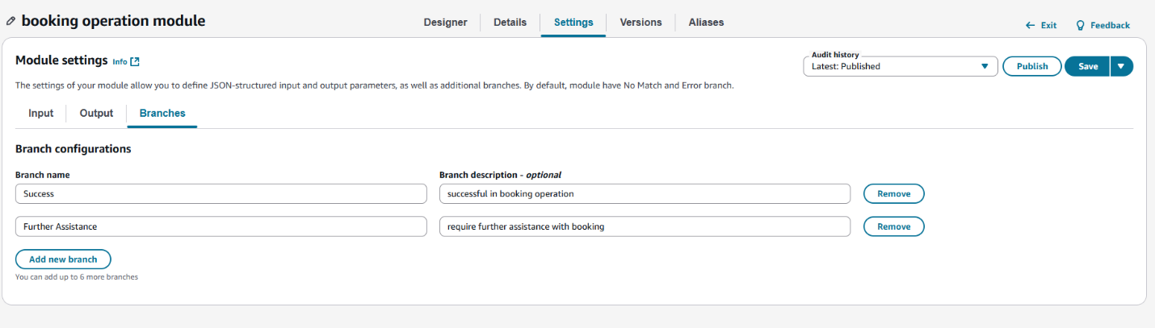The height and width of the screenshot is (332, 1155).
Task: Click the pencil edit icon beside module name
Action: tap(10, 22)
